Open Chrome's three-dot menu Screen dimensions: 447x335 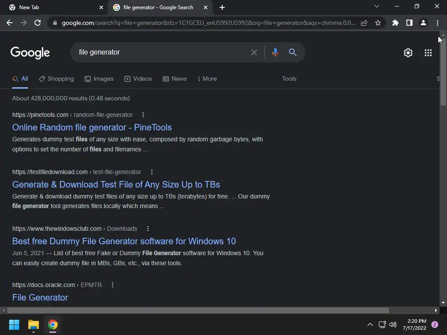coord(437,23)
